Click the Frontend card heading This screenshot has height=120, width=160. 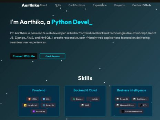[x=39, y=90]
